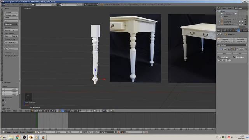
Task: Play the animation in reverse
Action: point(91,132)
